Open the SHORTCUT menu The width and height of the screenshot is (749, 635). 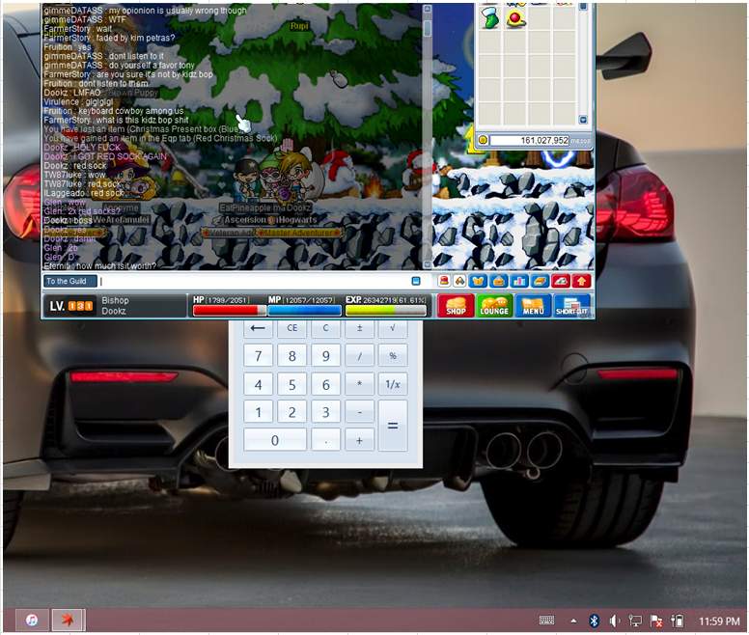tap(572, 306)
